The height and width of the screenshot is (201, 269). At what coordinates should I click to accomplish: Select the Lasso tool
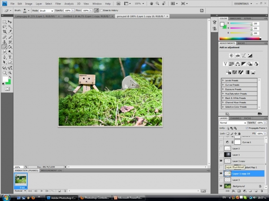(x=4, y=27)
